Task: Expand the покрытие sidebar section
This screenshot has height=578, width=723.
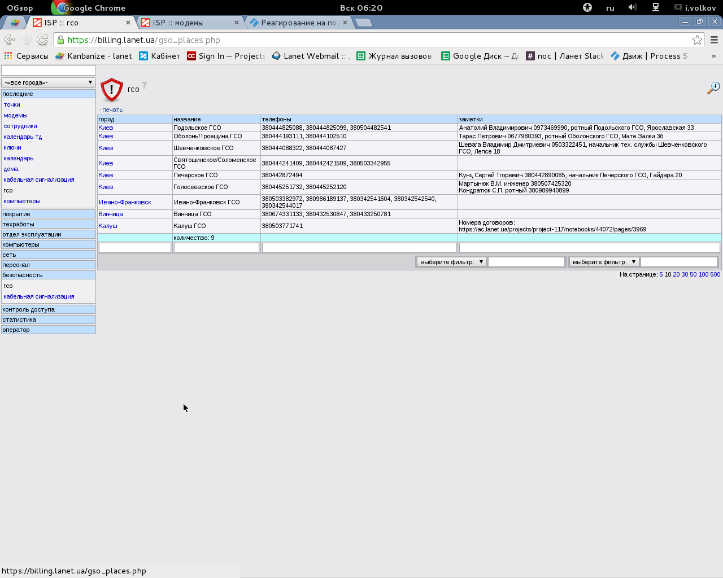Action: pos(49,214)
